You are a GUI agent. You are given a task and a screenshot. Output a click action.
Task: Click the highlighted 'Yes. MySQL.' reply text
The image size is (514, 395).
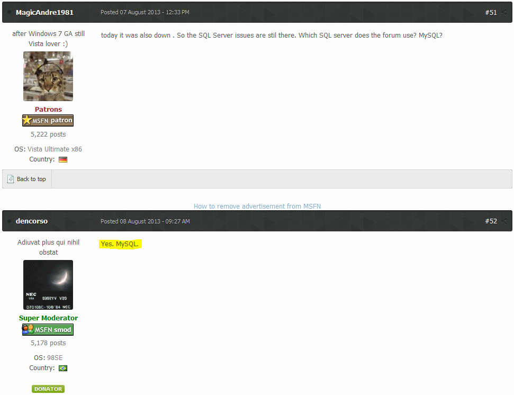click(120, 244)
